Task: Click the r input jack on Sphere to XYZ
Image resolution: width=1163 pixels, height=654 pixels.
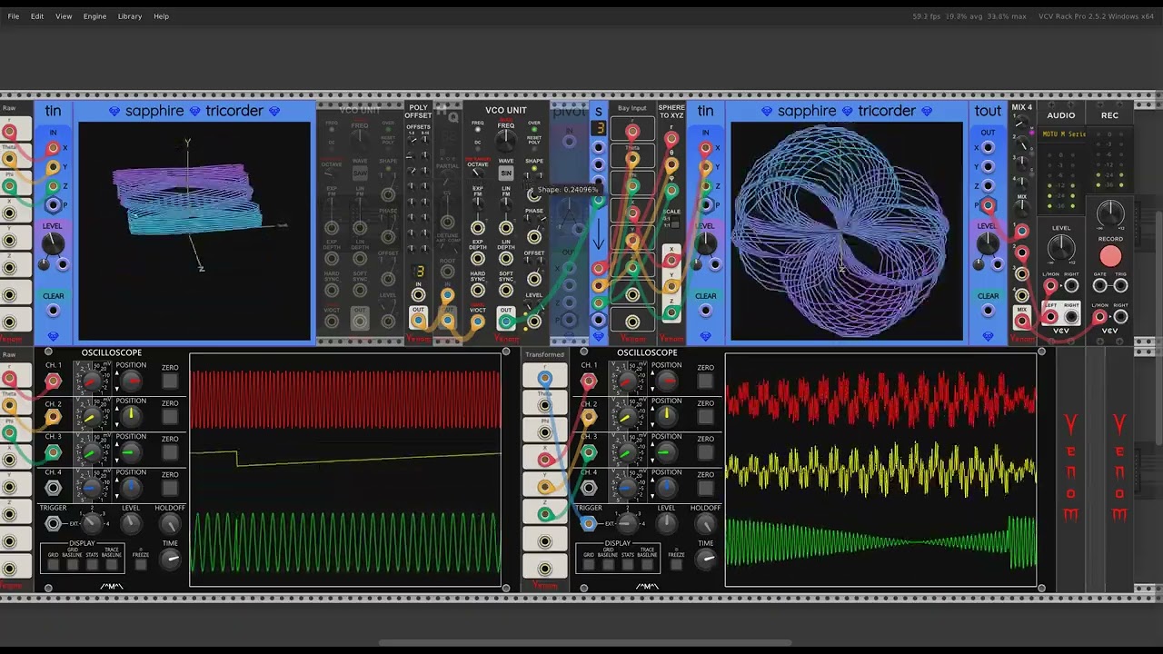Action: (x=671, y=139)
